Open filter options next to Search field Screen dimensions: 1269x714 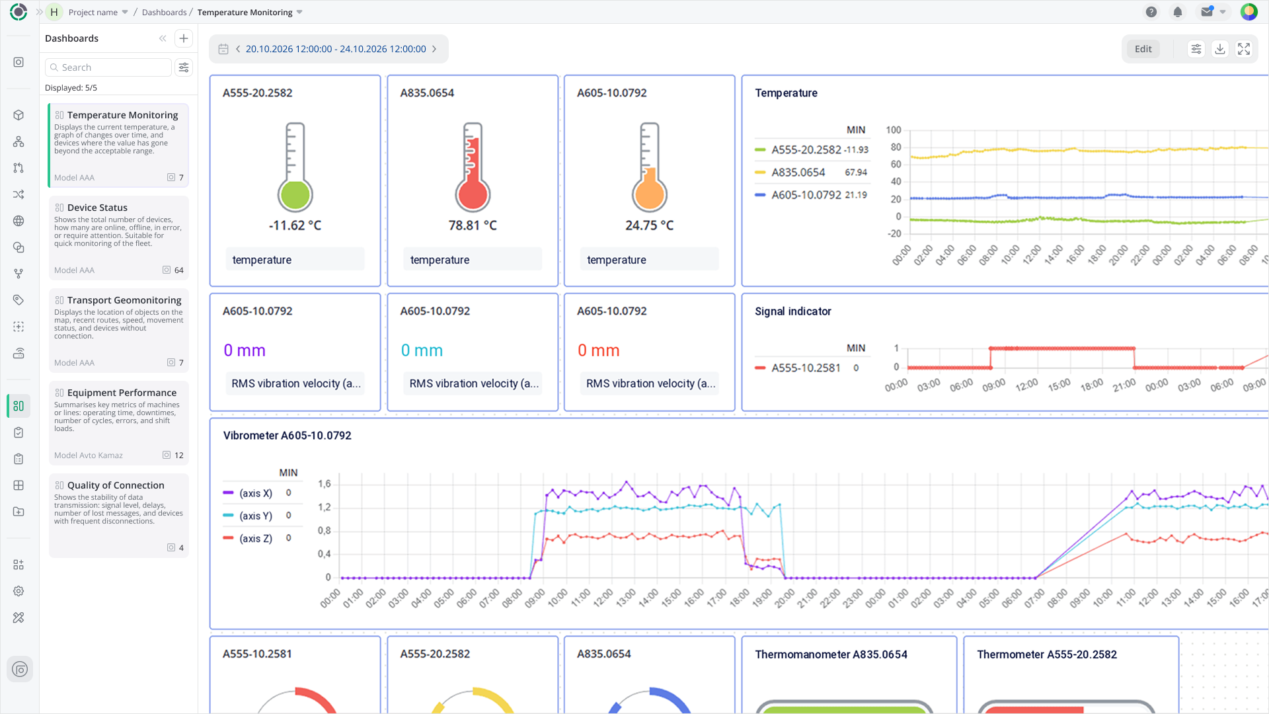coord(184,67)
